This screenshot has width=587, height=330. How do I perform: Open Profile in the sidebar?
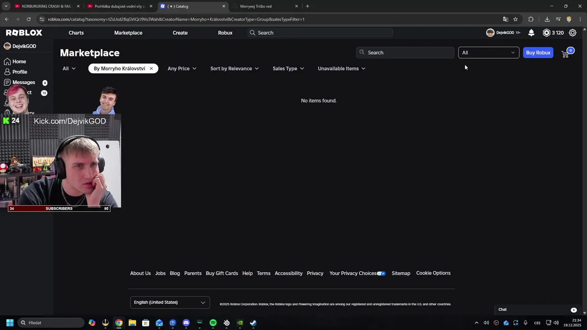coord(15,72)
